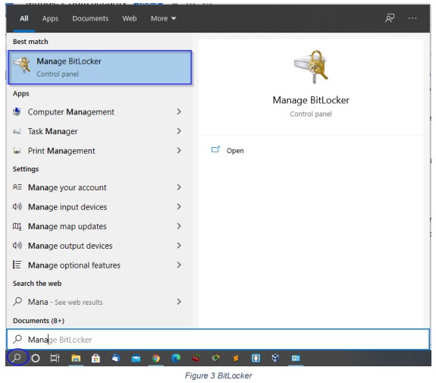Open VirtualBox cube icon on taskbar

point(275,358)
